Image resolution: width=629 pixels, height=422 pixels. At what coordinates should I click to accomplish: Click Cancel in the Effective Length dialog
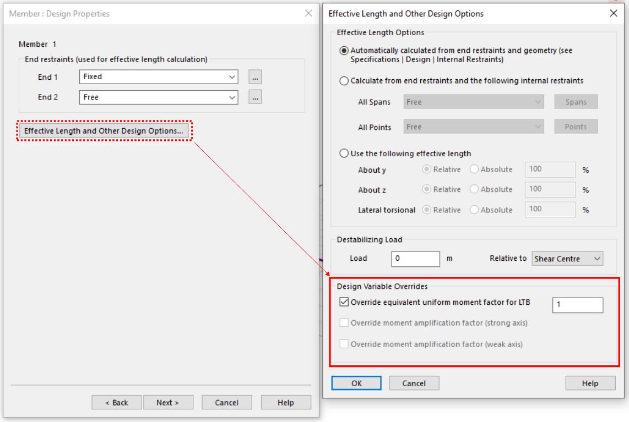(414, 383)
